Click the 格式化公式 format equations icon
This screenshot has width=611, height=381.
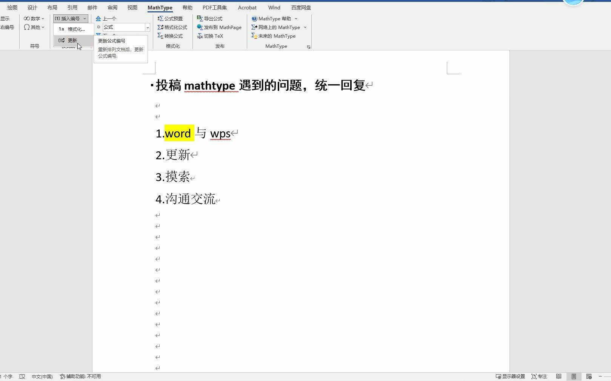pos(160,27)
